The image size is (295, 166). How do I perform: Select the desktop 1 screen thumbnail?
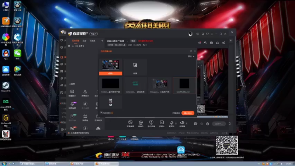pyautogui.click(x=111, y=67)
